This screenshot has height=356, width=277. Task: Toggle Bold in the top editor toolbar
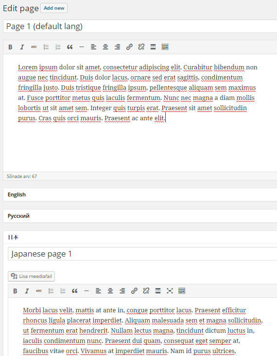pyautogui.click(x=10, y=47)
